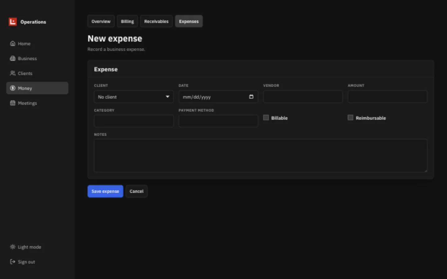
Task: Click the Light mode sun icon
Action: 13,247
